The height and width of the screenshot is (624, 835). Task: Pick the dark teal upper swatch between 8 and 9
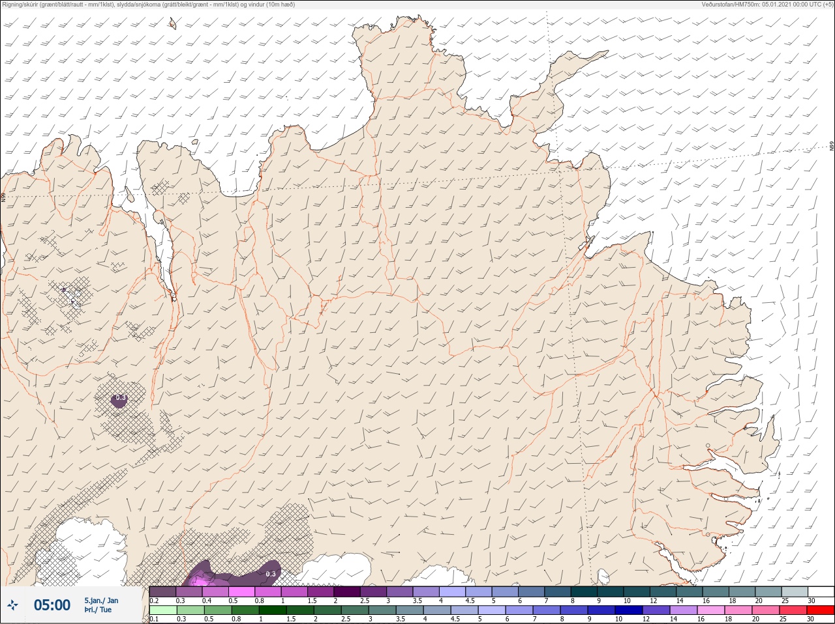584,591
